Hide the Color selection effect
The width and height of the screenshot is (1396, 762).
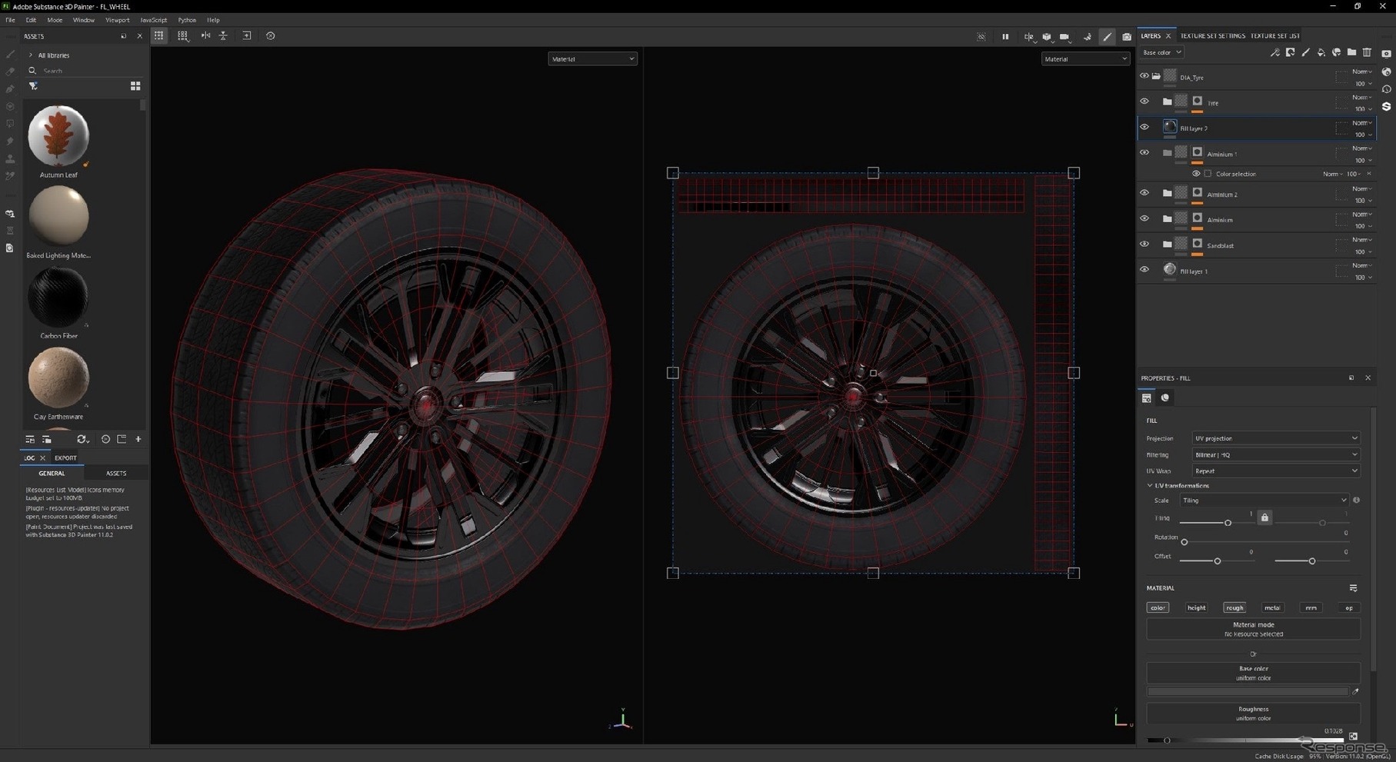1197,174
